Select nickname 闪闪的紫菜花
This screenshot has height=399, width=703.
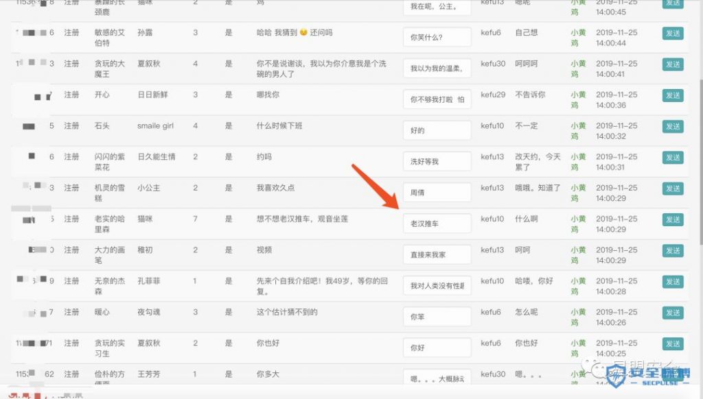tap(109, 162)
